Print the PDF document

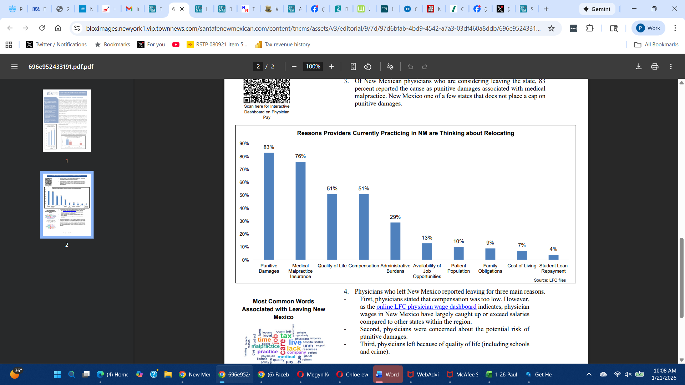pos(655,67)
